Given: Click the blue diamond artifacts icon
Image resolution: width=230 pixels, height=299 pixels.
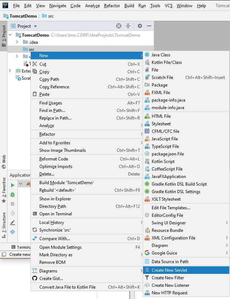Looking at the screenshot, I should point(13,232).
